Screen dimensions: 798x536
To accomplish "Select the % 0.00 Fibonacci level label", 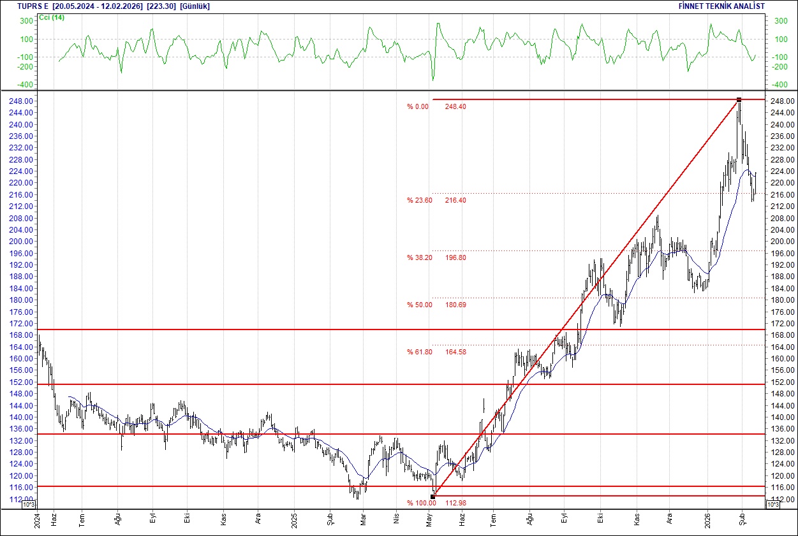I will pyautogui.click(x=418, y=105).
